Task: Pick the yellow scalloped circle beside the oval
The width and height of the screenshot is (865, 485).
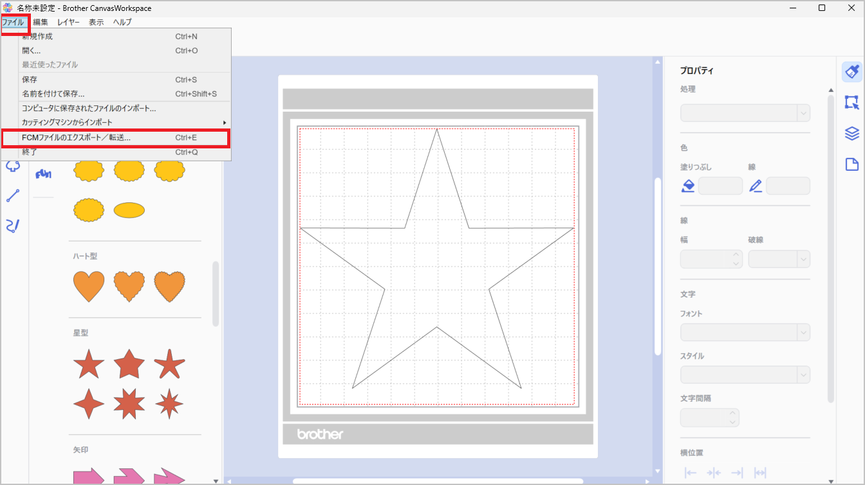Action: click(89, 209)
